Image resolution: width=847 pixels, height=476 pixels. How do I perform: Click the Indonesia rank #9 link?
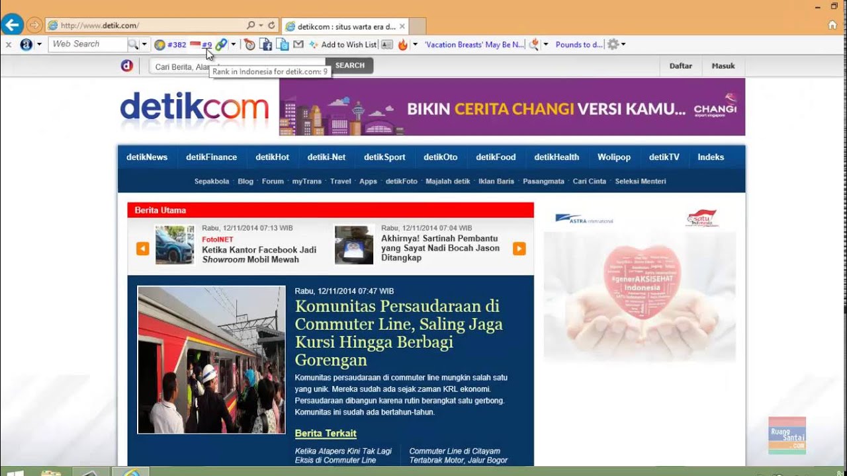(206, 44)
